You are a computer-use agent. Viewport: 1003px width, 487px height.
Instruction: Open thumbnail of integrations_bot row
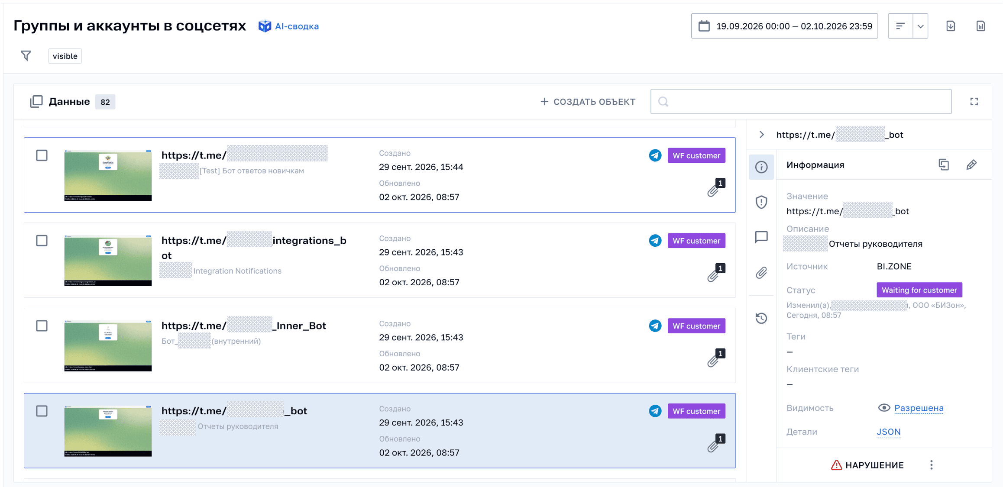coord(108,261)
